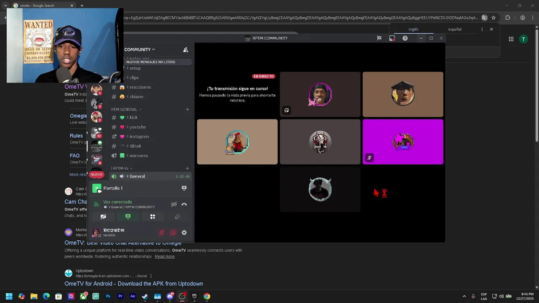Open new tab in Chrome
539x303 pixels.
click(82, 5)
